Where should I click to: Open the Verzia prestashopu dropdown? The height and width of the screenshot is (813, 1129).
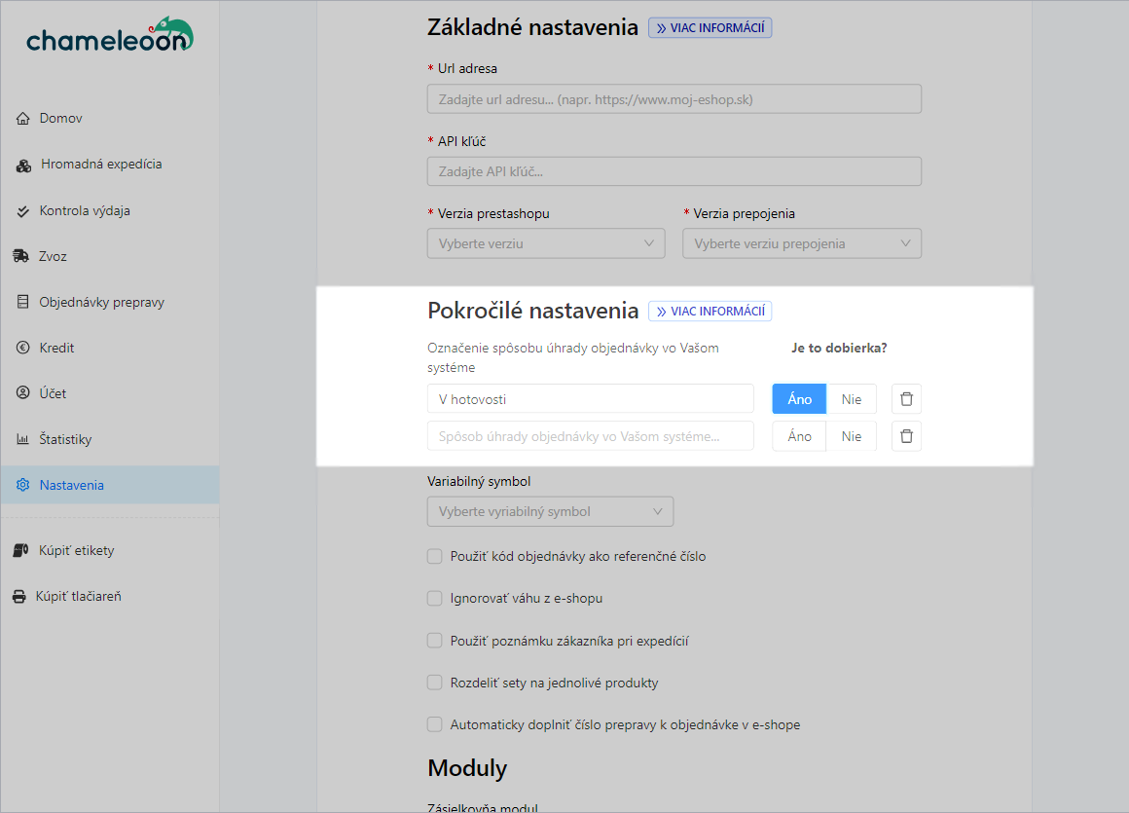click(545, 242)
